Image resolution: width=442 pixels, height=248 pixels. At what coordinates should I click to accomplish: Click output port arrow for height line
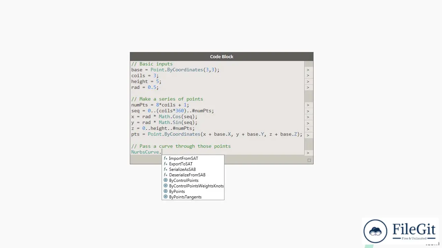308,82
